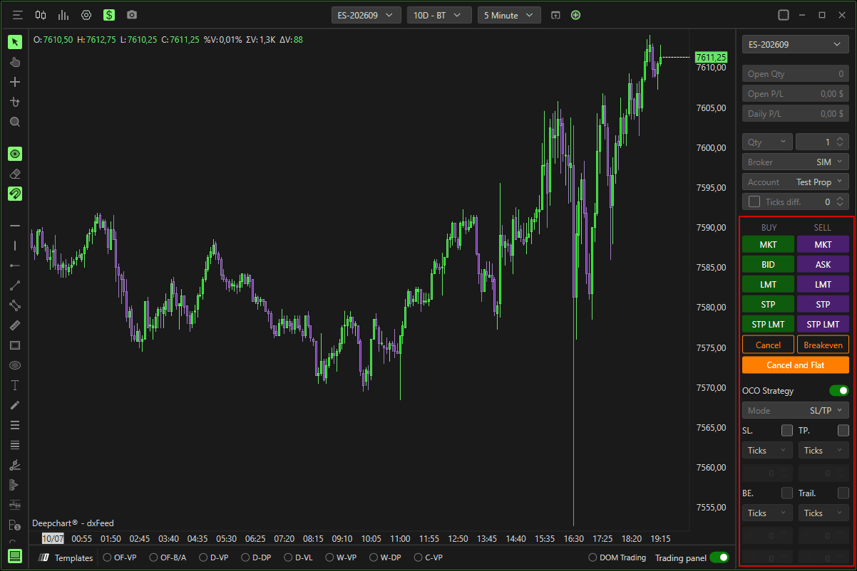Select the horizontal ray drawing tool

tap(15, 266)
